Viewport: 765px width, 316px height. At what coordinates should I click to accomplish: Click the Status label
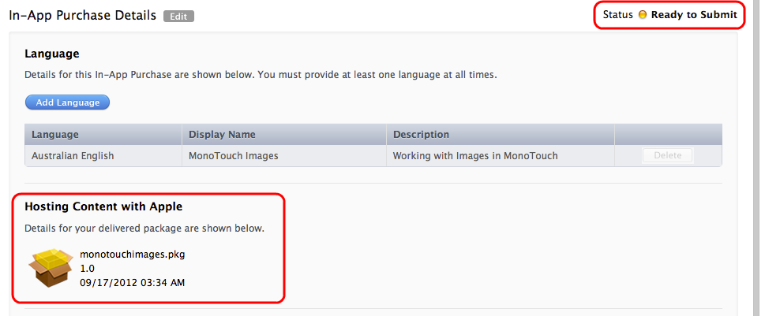pyautogui.click(x=617, y=15)
